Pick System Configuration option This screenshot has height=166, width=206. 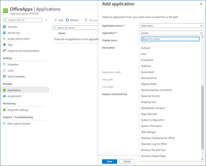153,120
